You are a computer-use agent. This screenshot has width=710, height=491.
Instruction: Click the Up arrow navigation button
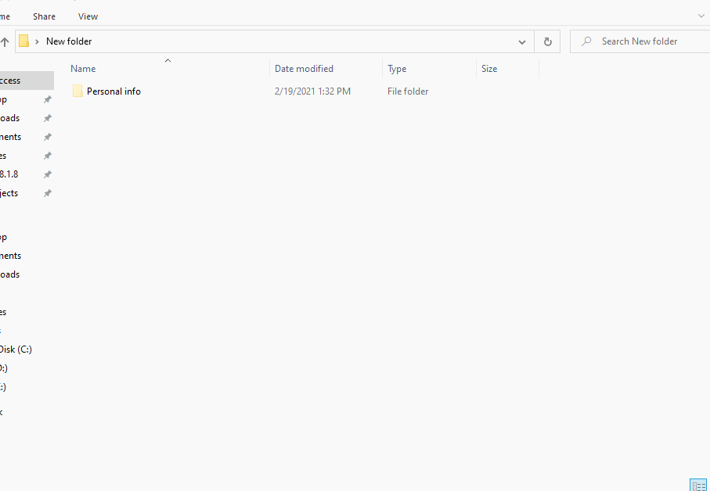tap(5, 41)
